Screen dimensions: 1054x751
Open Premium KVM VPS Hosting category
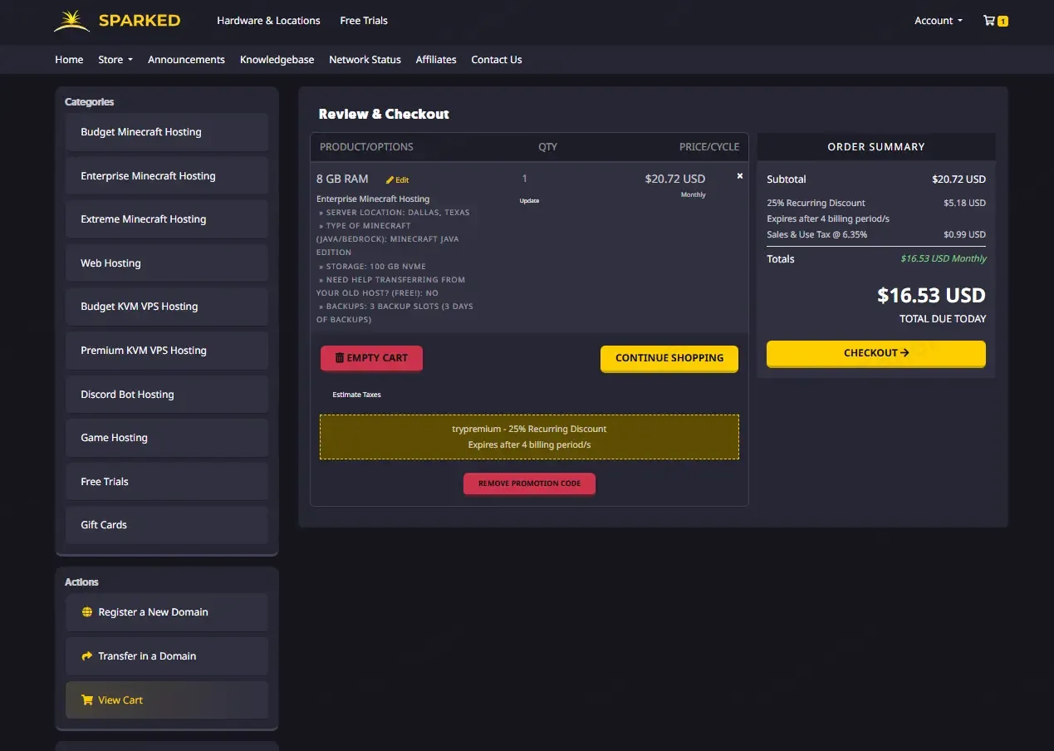(167, 351)
